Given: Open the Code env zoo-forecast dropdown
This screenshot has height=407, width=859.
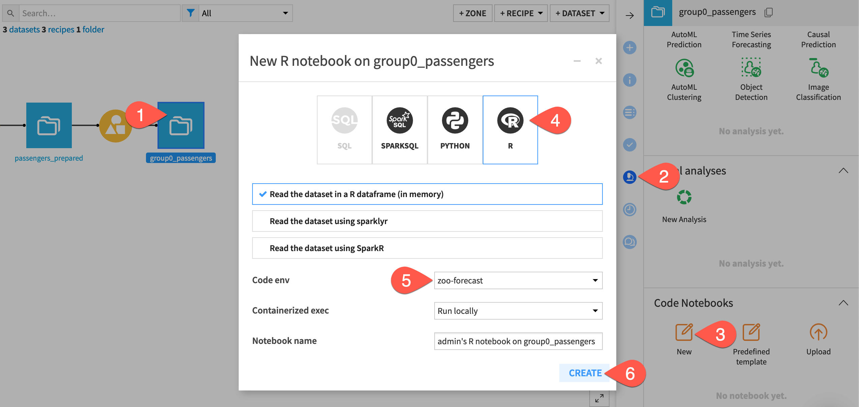Looking at the screenshot, I should [518, 280].
